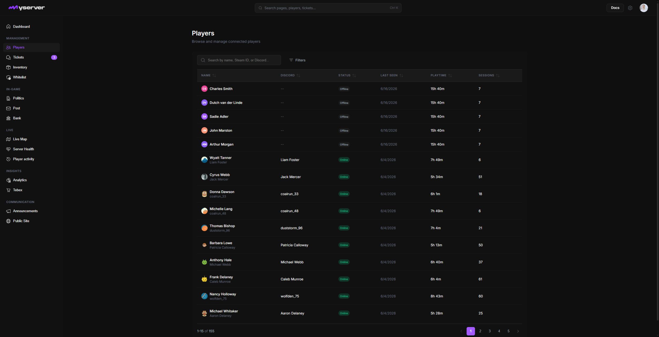The image size is (659, 337).
Task: Click the Tebex cart icon
Action: point(8,190)
